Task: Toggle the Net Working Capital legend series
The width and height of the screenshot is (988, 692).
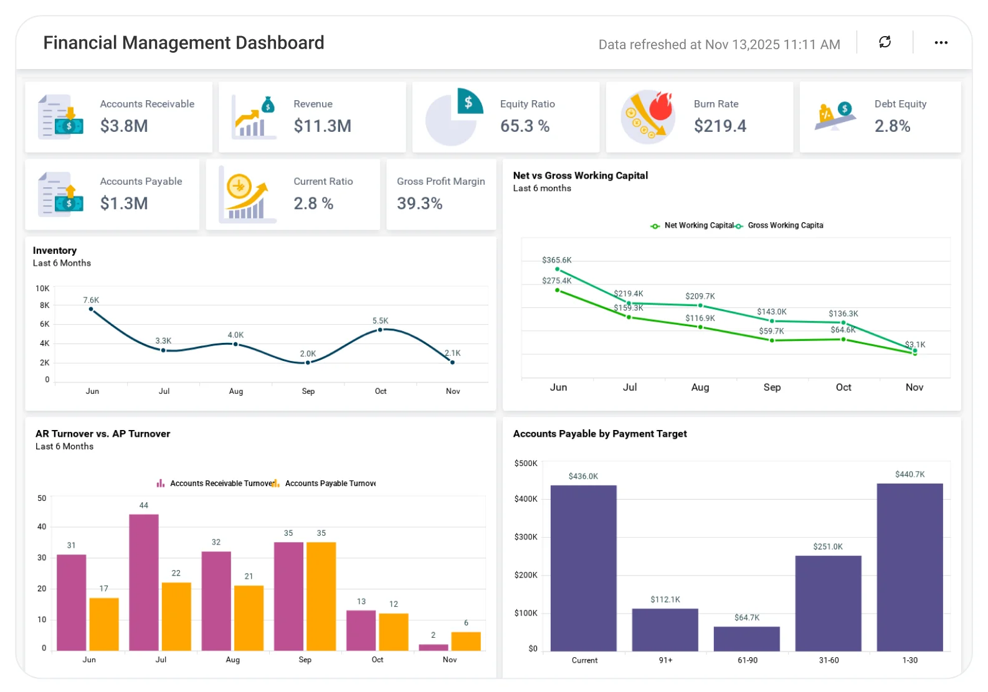Action: tap(692, 226)
